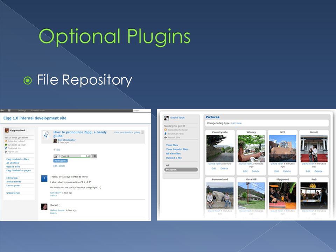Open the Summerland picture thumbnail
This screenshot has height=252, width=336.
tap(220, 196)
